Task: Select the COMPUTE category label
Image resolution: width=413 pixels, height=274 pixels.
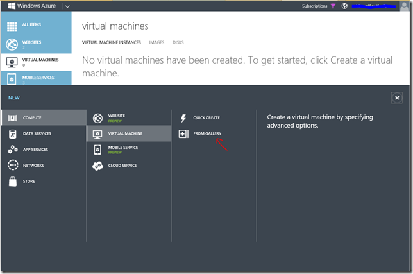Action: (32, 118)
